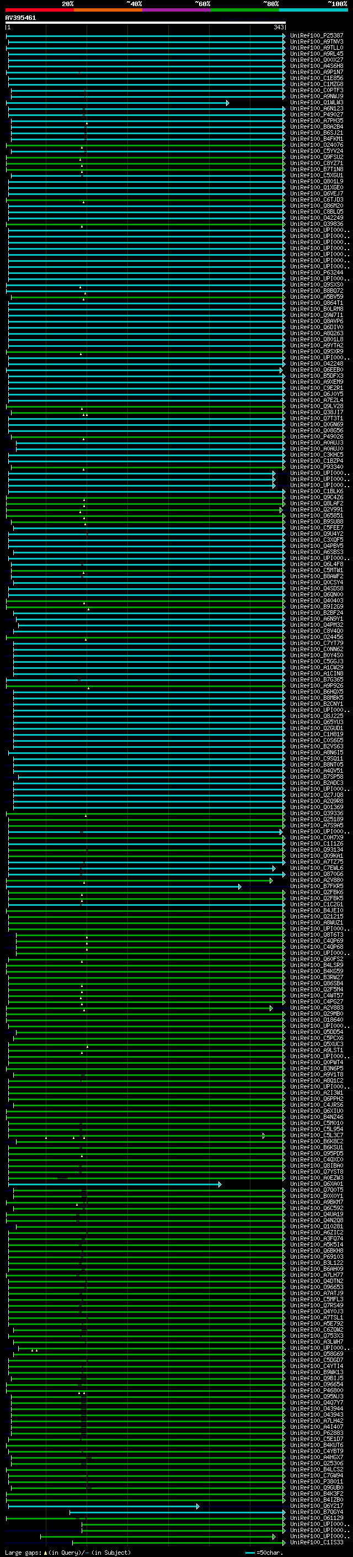The height and width of the screenshot is (1557, 353).
Task: Click arrowhead ending the UniRef100_Q6XA01 alignment bar
Action: click(x=220, y=1184)
